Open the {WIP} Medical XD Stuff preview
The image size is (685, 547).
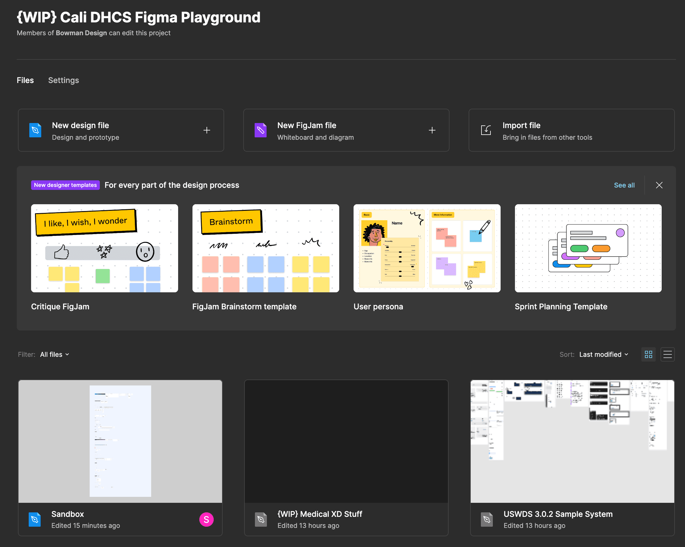point(346,441)
